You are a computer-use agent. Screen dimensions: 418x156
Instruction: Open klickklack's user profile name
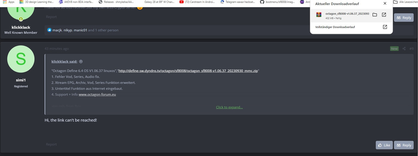tap(21, 27)
